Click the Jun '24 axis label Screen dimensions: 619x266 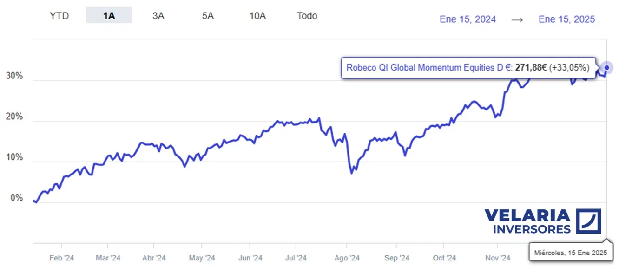point(250,258)
